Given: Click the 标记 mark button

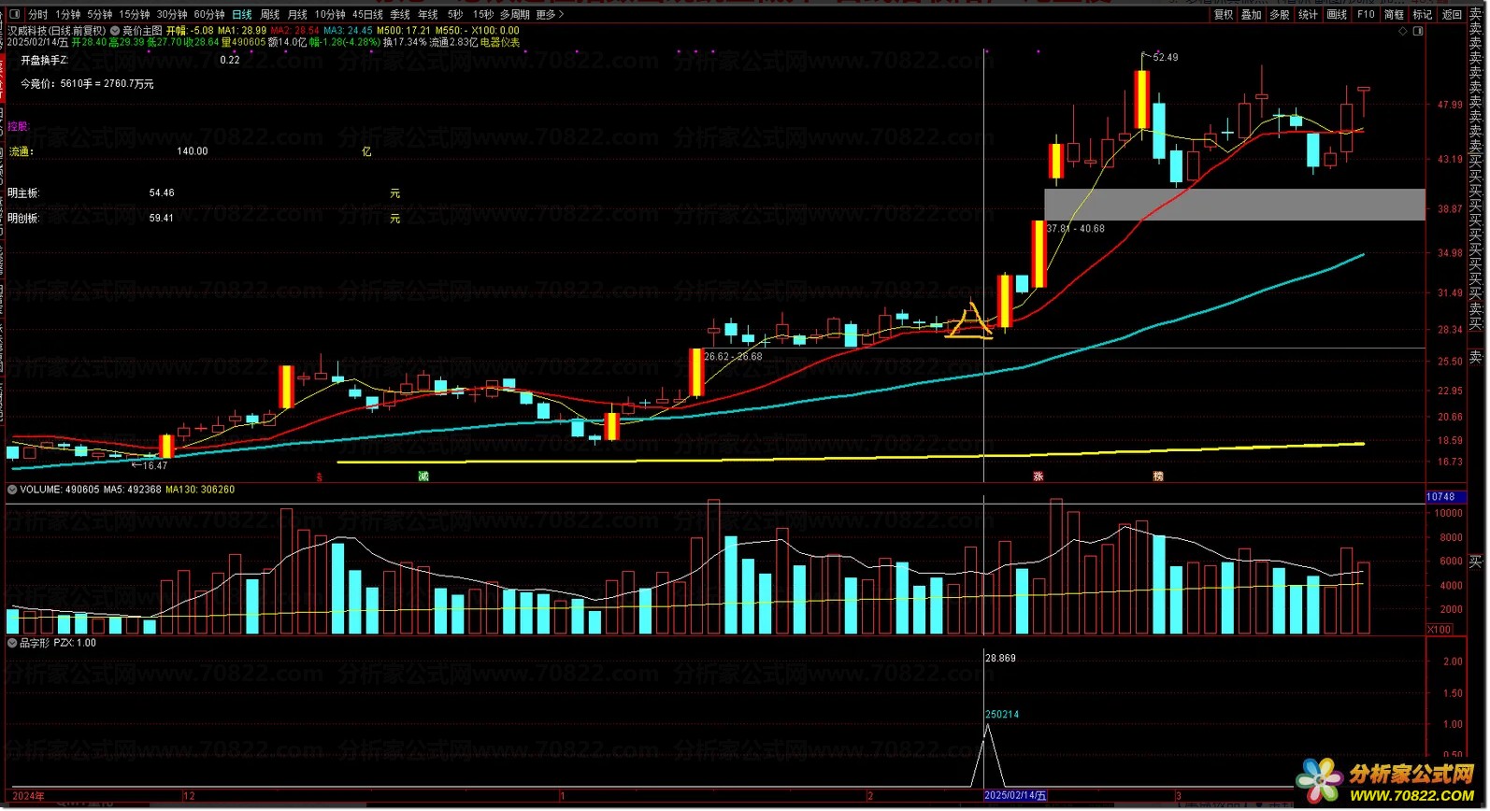Looking at the screenshot, I should (1422, 14).
